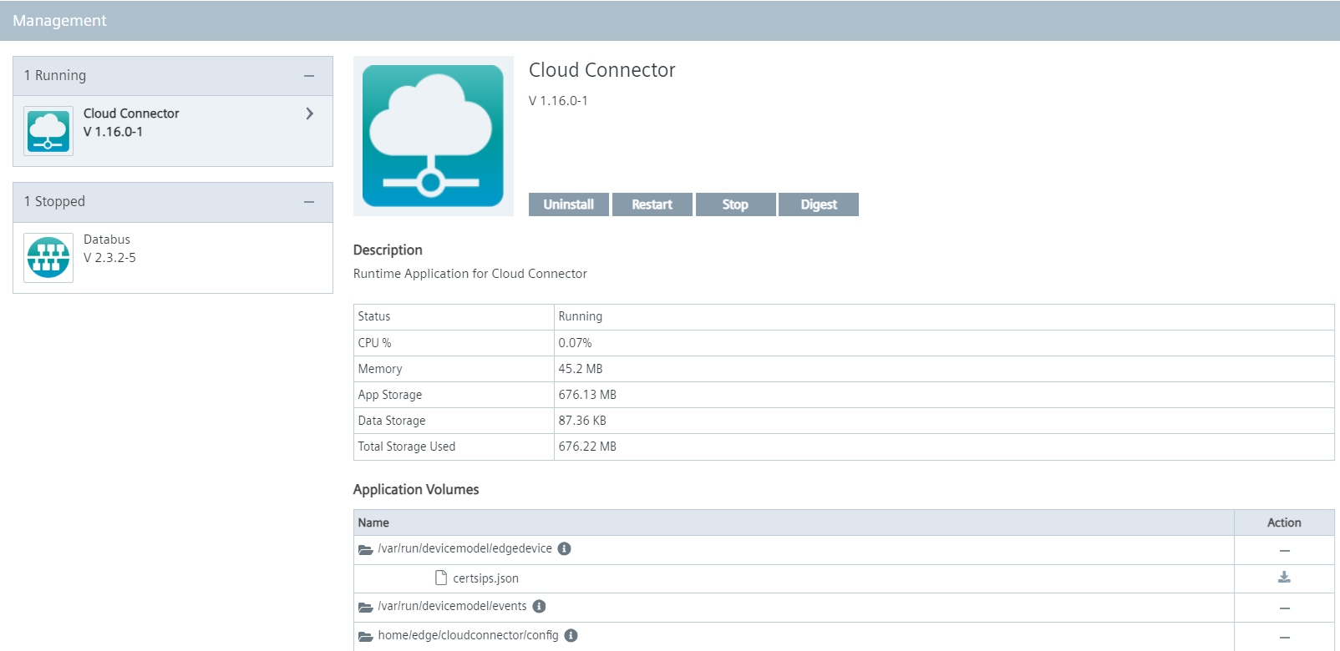Click the App Storage row label
Image resolution: width=1340 pixels, height=651 pixels.
(x=390, y=395)
